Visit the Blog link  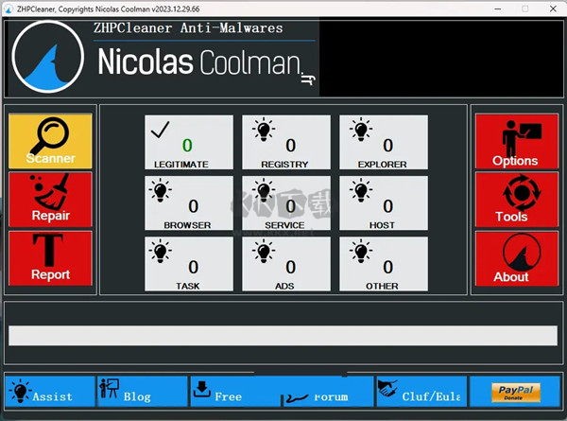point(142,391)
